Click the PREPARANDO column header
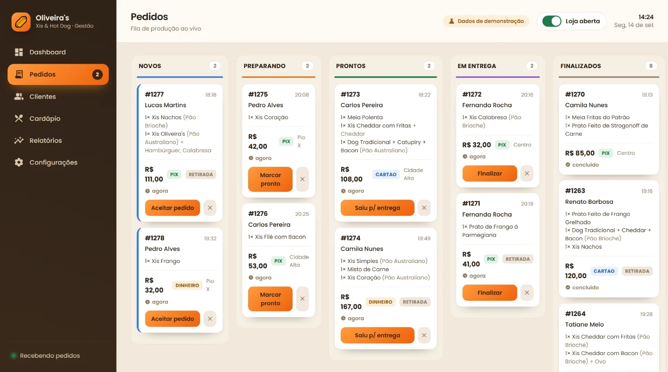Viewport: 668px width, 372px height. coord(265,66)
